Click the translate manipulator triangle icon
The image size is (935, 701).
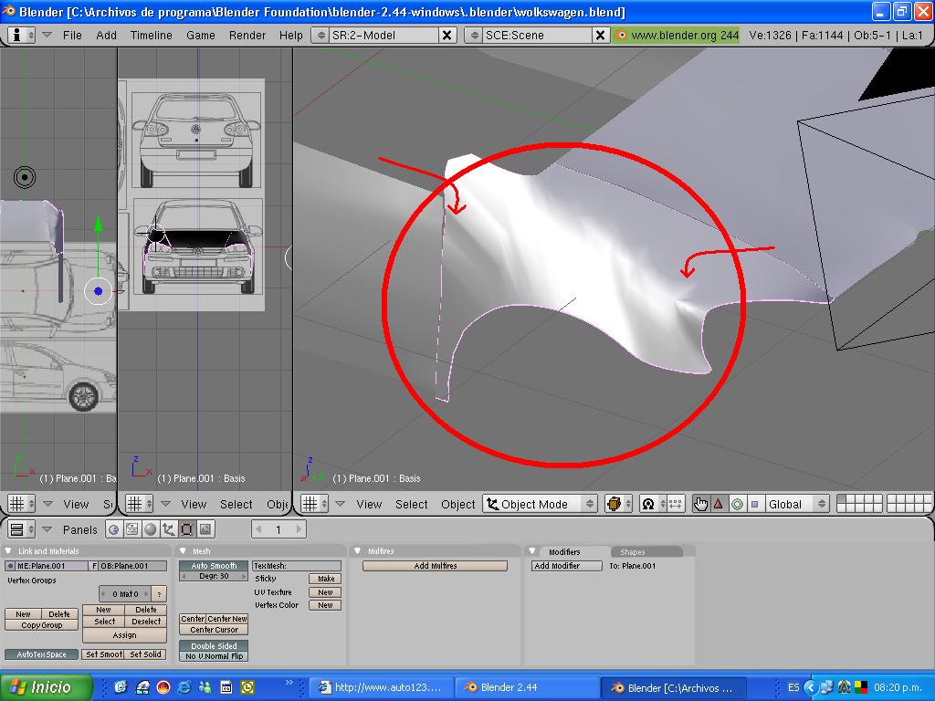pyautogui.click(x=719, y=504)
